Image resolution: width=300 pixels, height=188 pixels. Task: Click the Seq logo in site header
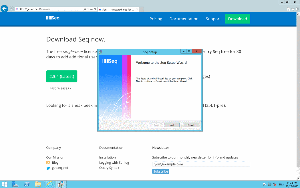click(x=53, y=18)
